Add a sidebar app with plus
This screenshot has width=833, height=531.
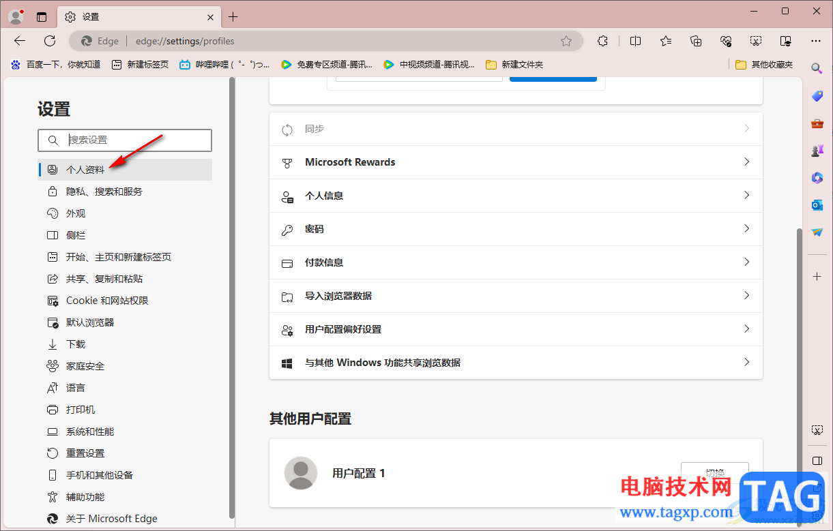coord(817,276)
